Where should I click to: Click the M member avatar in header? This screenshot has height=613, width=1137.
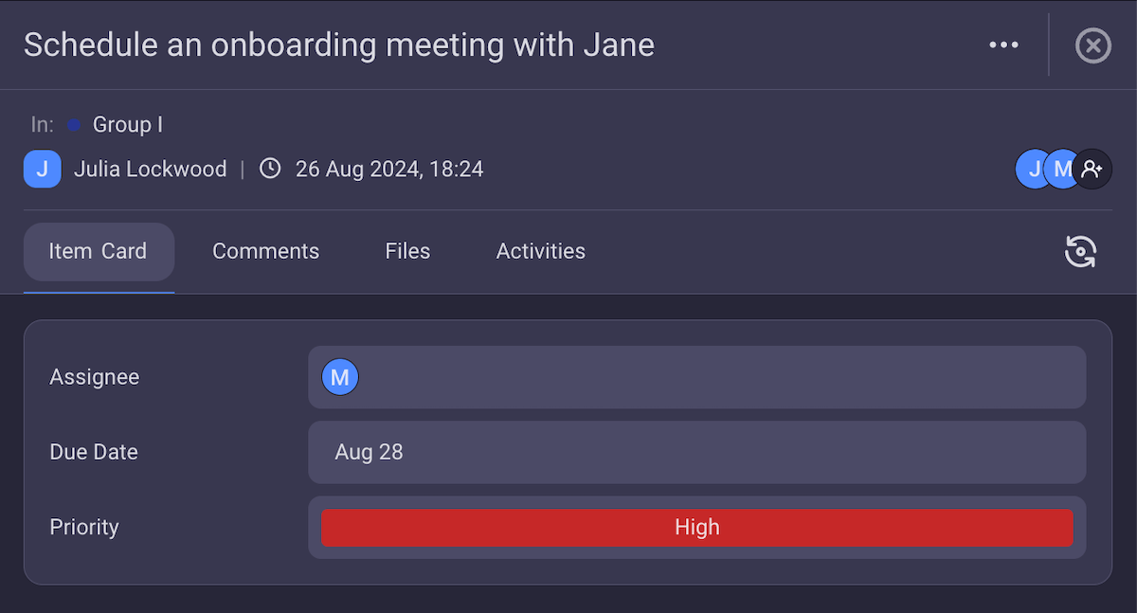pos(1062,170)
